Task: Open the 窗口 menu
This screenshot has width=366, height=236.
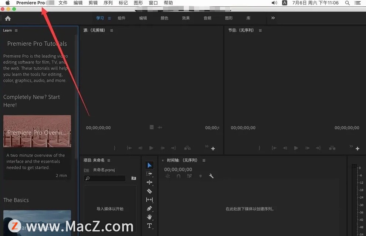Action: point(153,3)
